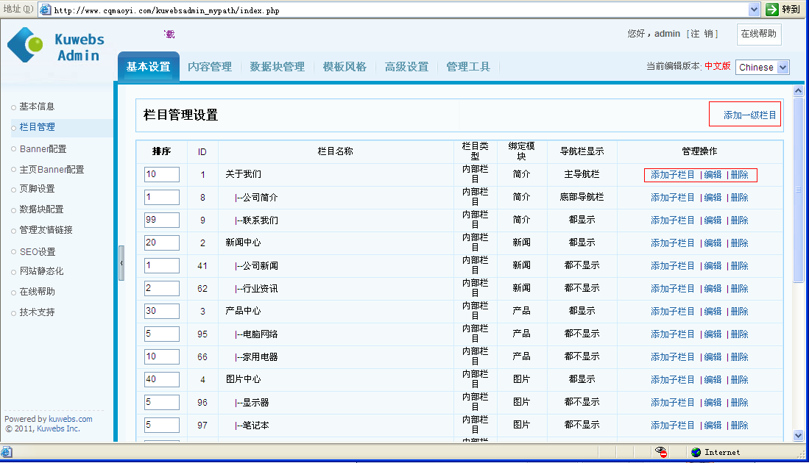
Task: Click 删除 for 笔记本 row
Action: [739, 426]
